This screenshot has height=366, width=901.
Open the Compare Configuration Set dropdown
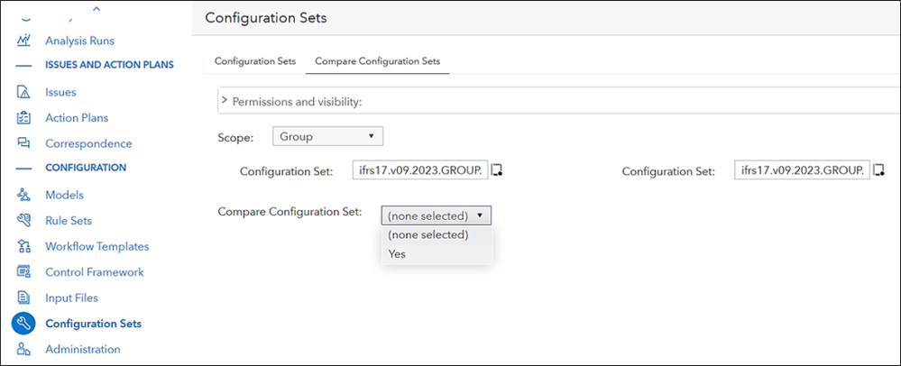point(437,215)
